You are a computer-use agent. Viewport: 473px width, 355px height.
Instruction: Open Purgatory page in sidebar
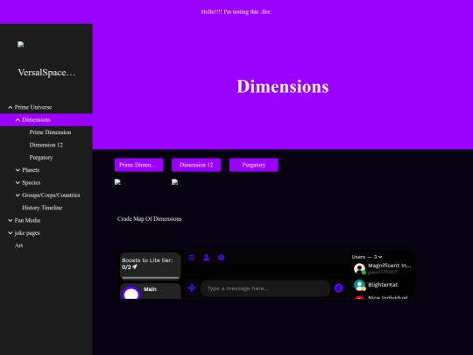click(x=41, y=158)
